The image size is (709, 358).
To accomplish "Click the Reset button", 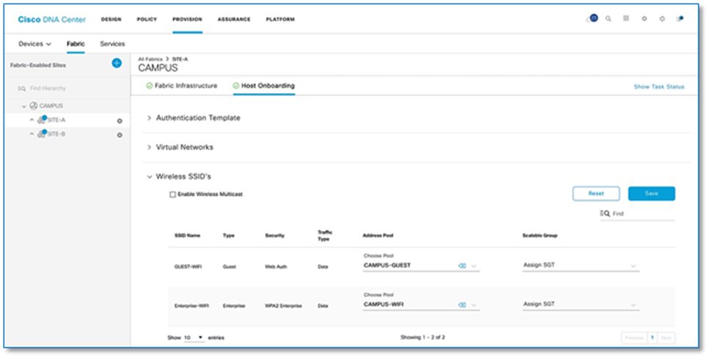I will [x=596, y=194].
